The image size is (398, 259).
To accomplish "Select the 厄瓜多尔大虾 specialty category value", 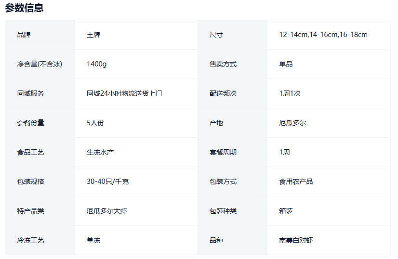I will point(107,211).
